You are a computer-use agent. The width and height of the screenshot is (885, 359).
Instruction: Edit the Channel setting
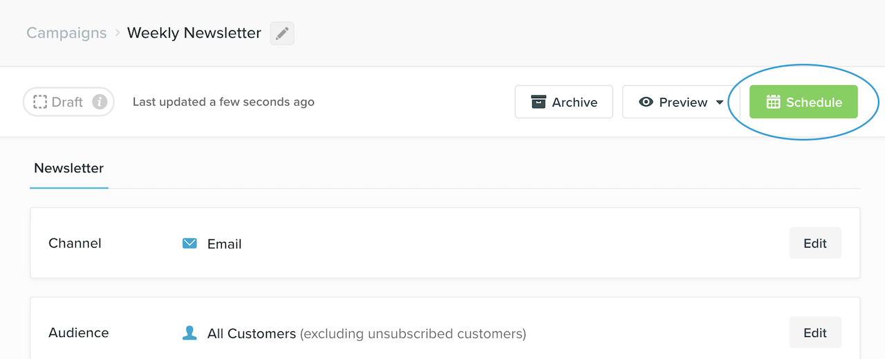815,243
